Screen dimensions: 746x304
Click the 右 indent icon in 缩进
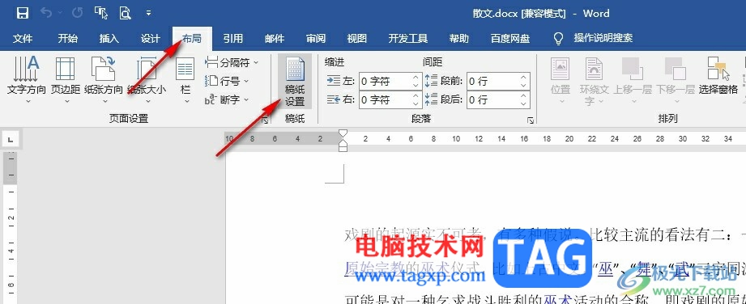point(334,99)
